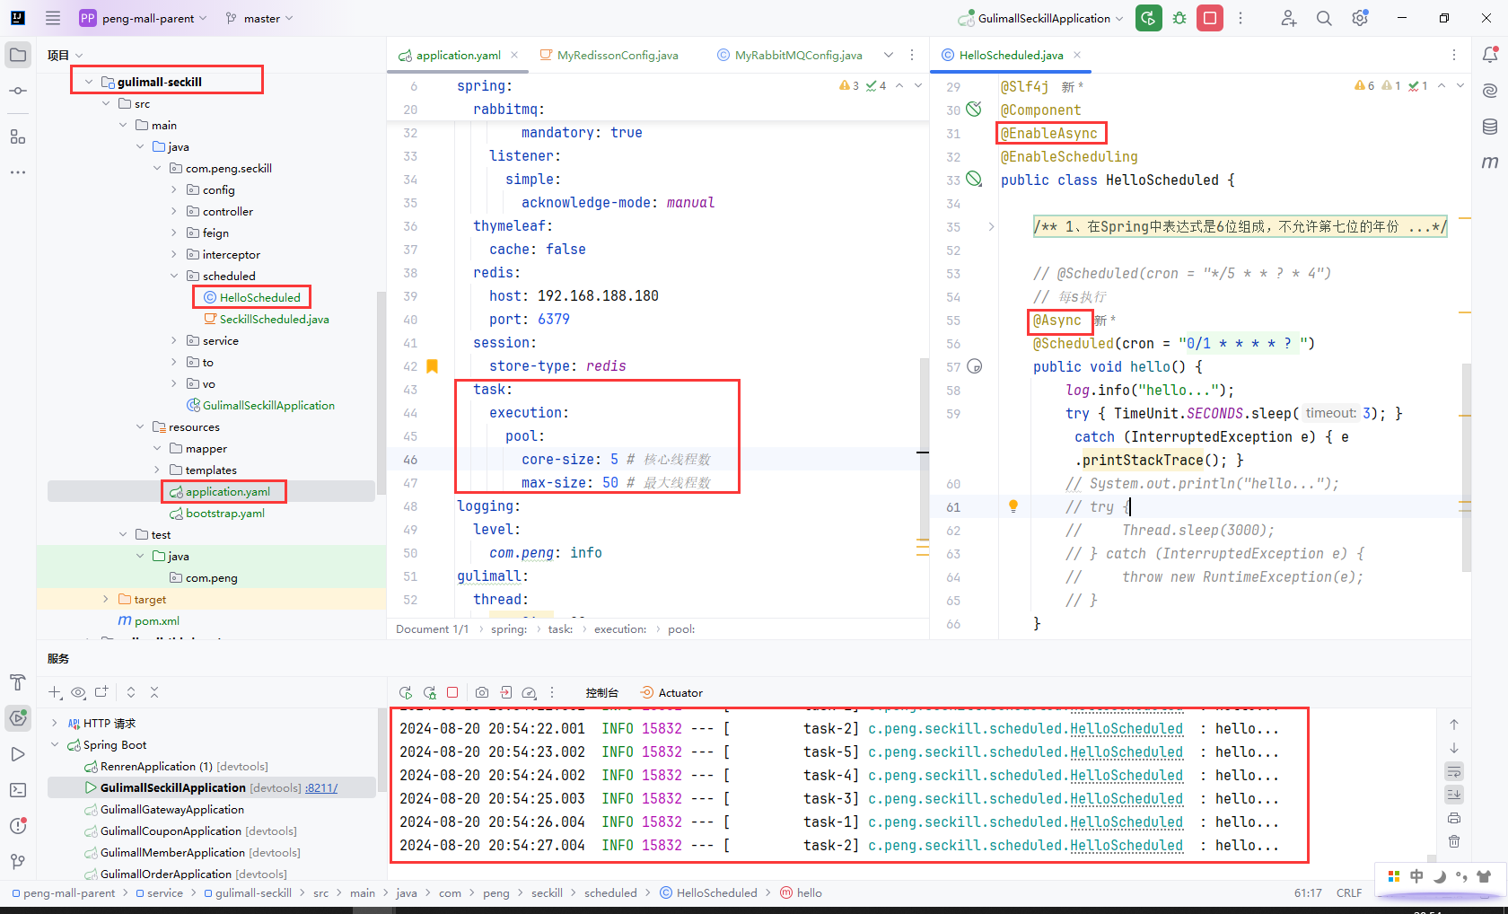The width and height of the screenshot is (1508, 914).
Task: Toggle the bookmark on line 42
Action: [x=432, y=366]
